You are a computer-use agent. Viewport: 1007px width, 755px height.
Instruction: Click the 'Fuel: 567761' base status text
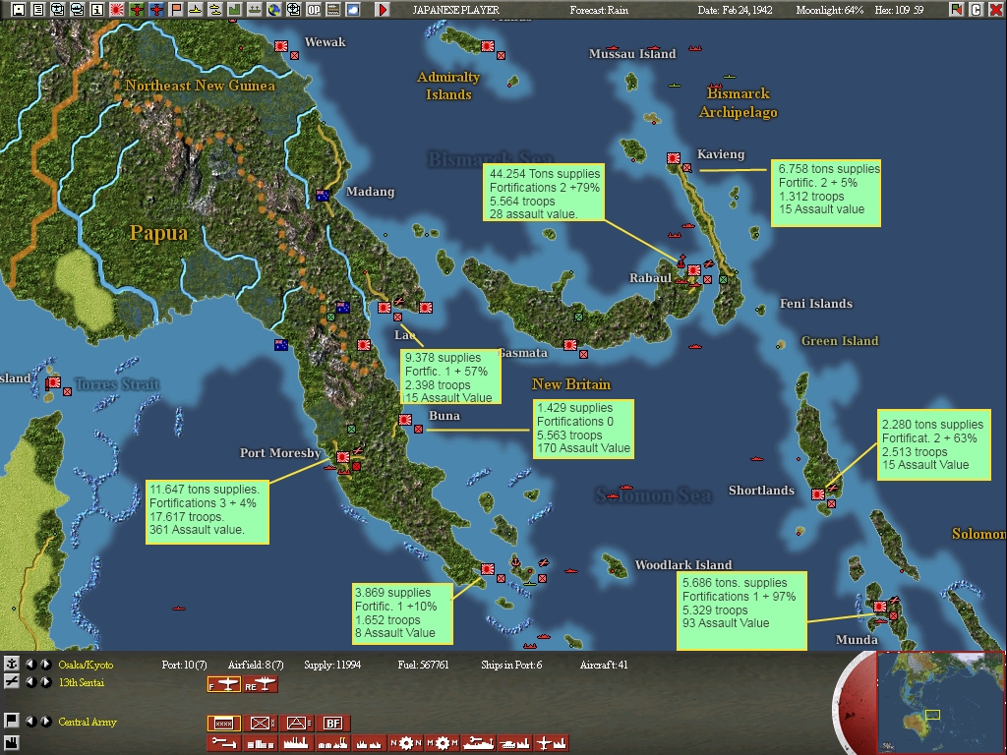click(423, 665)
